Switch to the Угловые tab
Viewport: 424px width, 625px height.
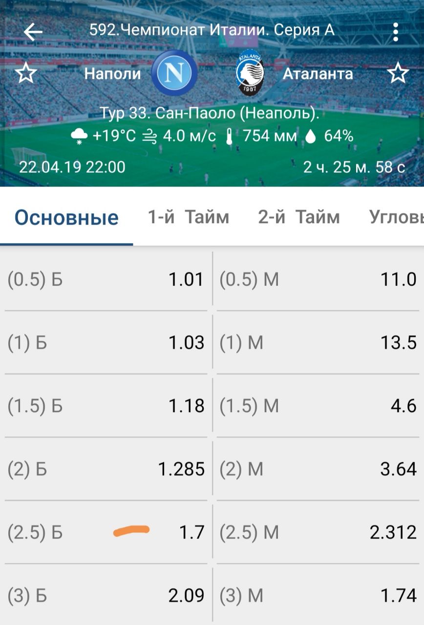point(396,217)
